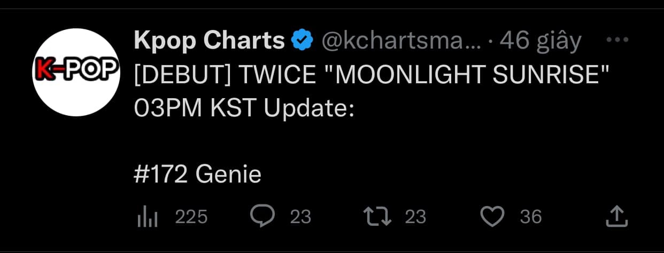Click the 225 views count
Screen dimensions: 664x253
click(191, 217)
